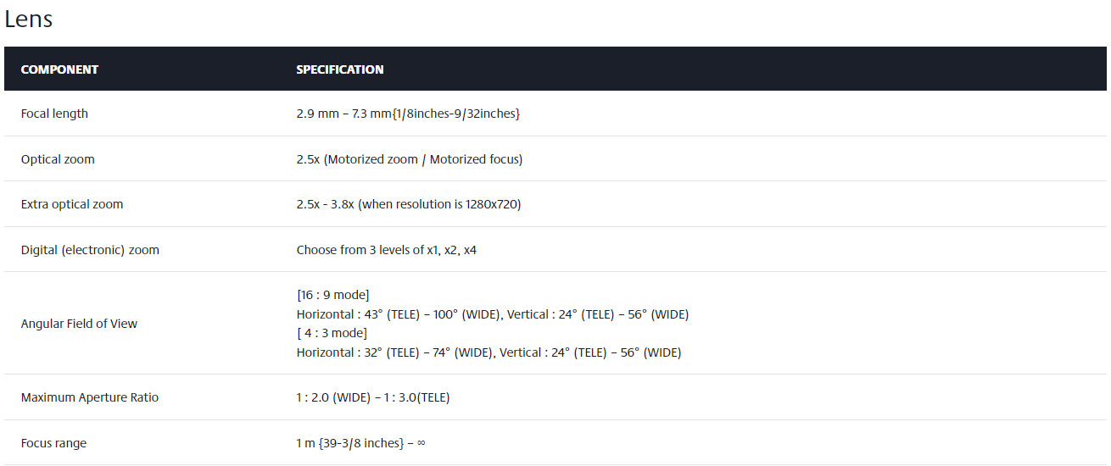The height and width of the screenshot is (466, 1111).
Task: Click the Optical zoom row label
Action: tap(58, 159)
